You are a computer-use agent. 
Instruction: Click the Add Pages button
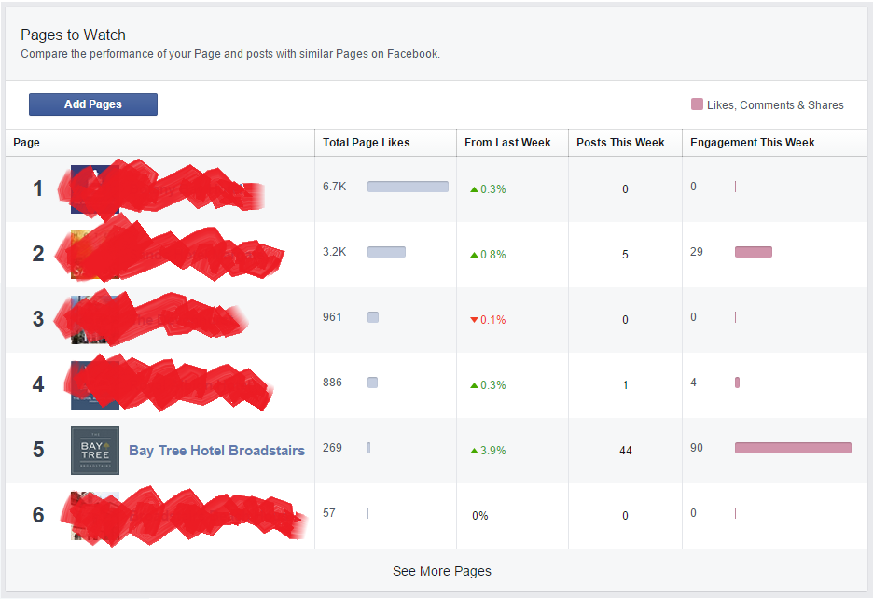tap(92, 104)
